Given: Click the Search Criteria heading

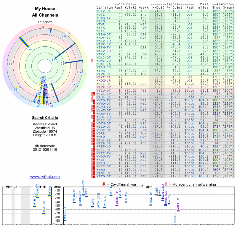Looking at the screenshot, I should click(x=45, y=118).
